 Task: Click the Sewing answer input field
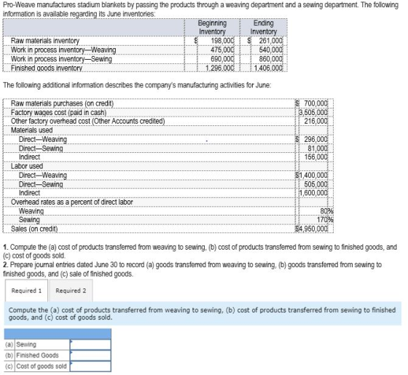pyautogui.click(x=90, y=344)
